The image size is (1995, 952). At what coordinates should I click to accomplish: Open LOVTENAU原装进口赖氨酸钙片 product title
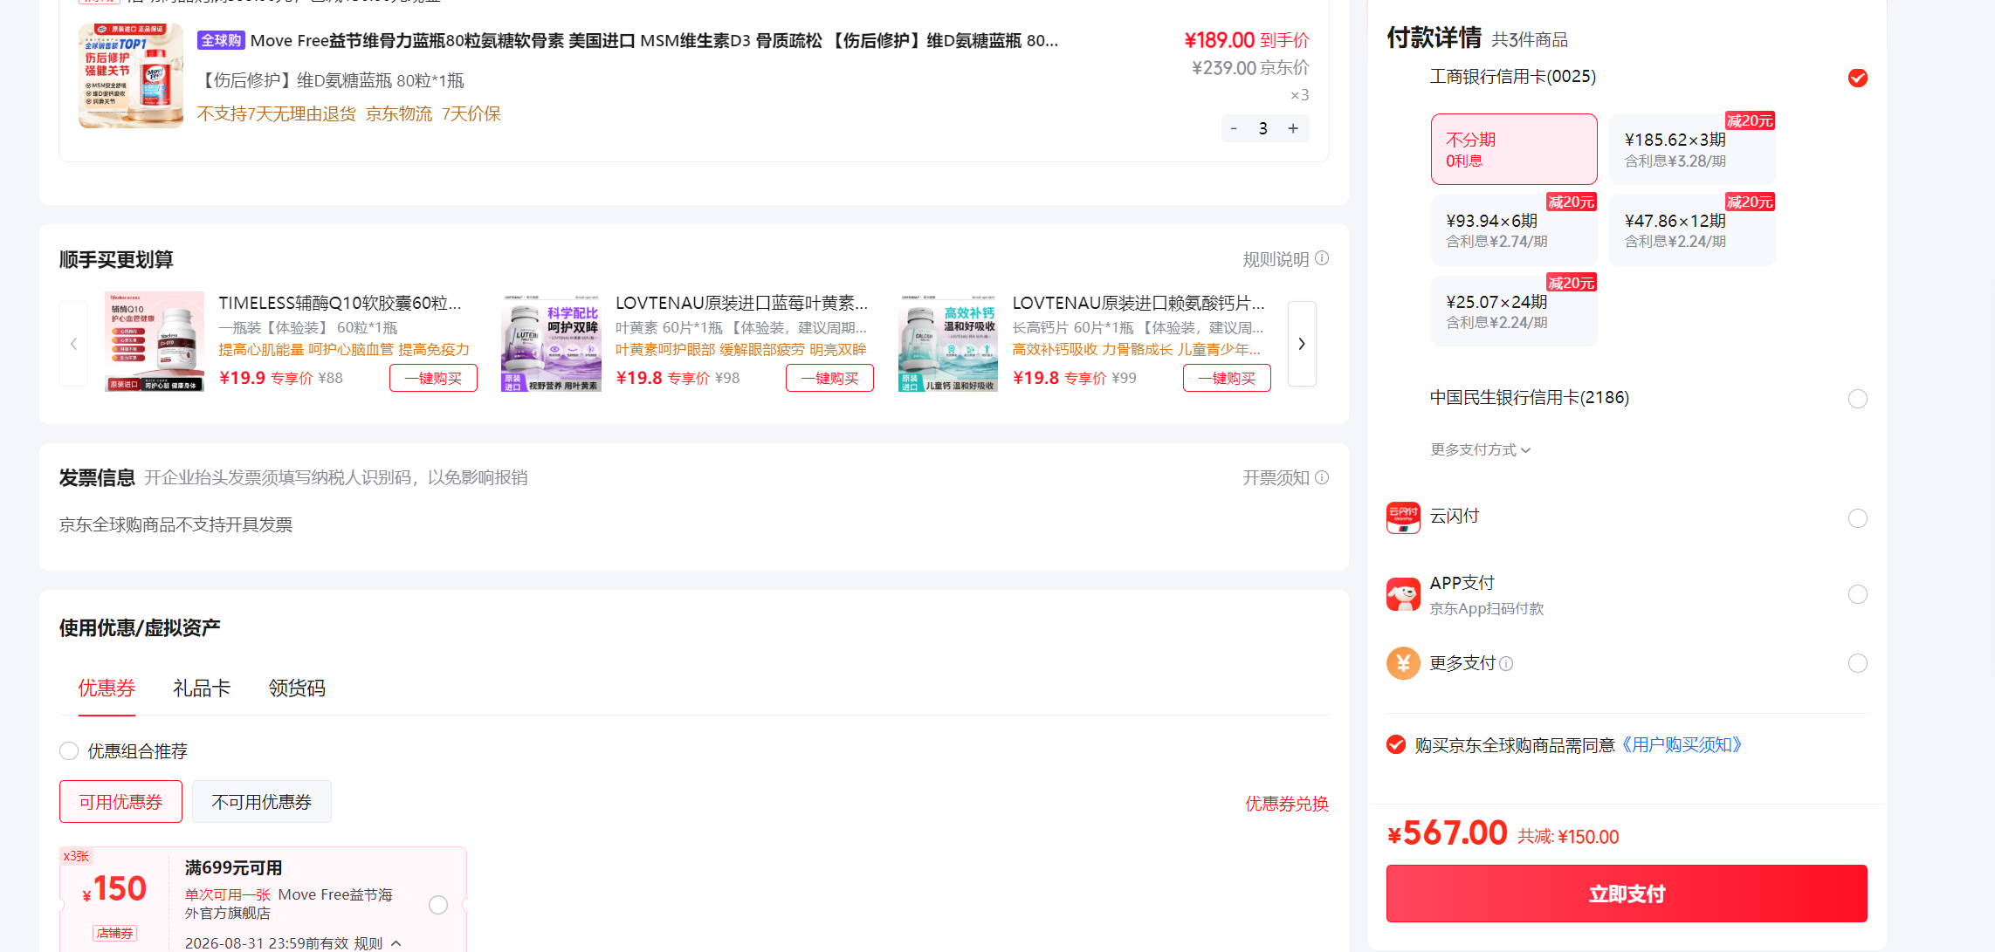click(x=1139, y=303)
